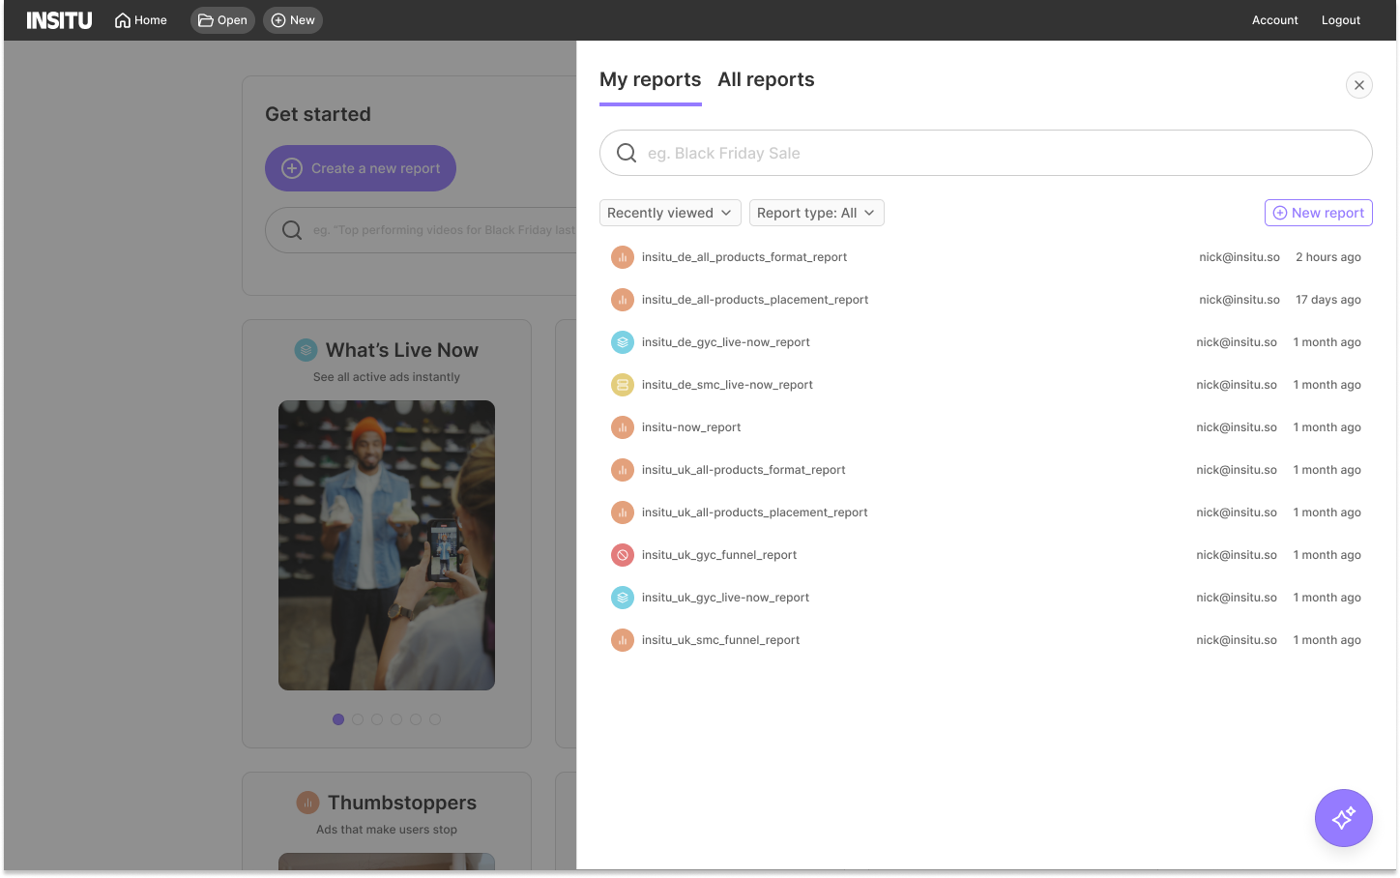Open the Report type: All dropdown
This screenshot has height=878, width=1400.
(x=816, y=213)
